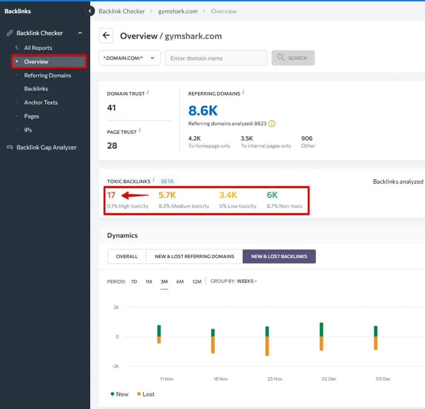The height and width of the screenshot is (409, 425).
Task: Click the Backlinks sidebar heading
Action: pyautogui.click(x=17, y=11)
